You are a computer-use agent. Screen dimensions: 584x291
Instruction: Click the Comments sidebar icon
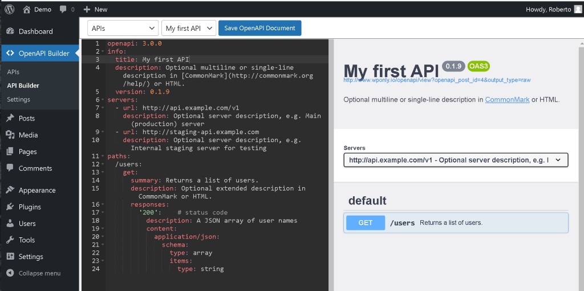(x=10, y=168)
